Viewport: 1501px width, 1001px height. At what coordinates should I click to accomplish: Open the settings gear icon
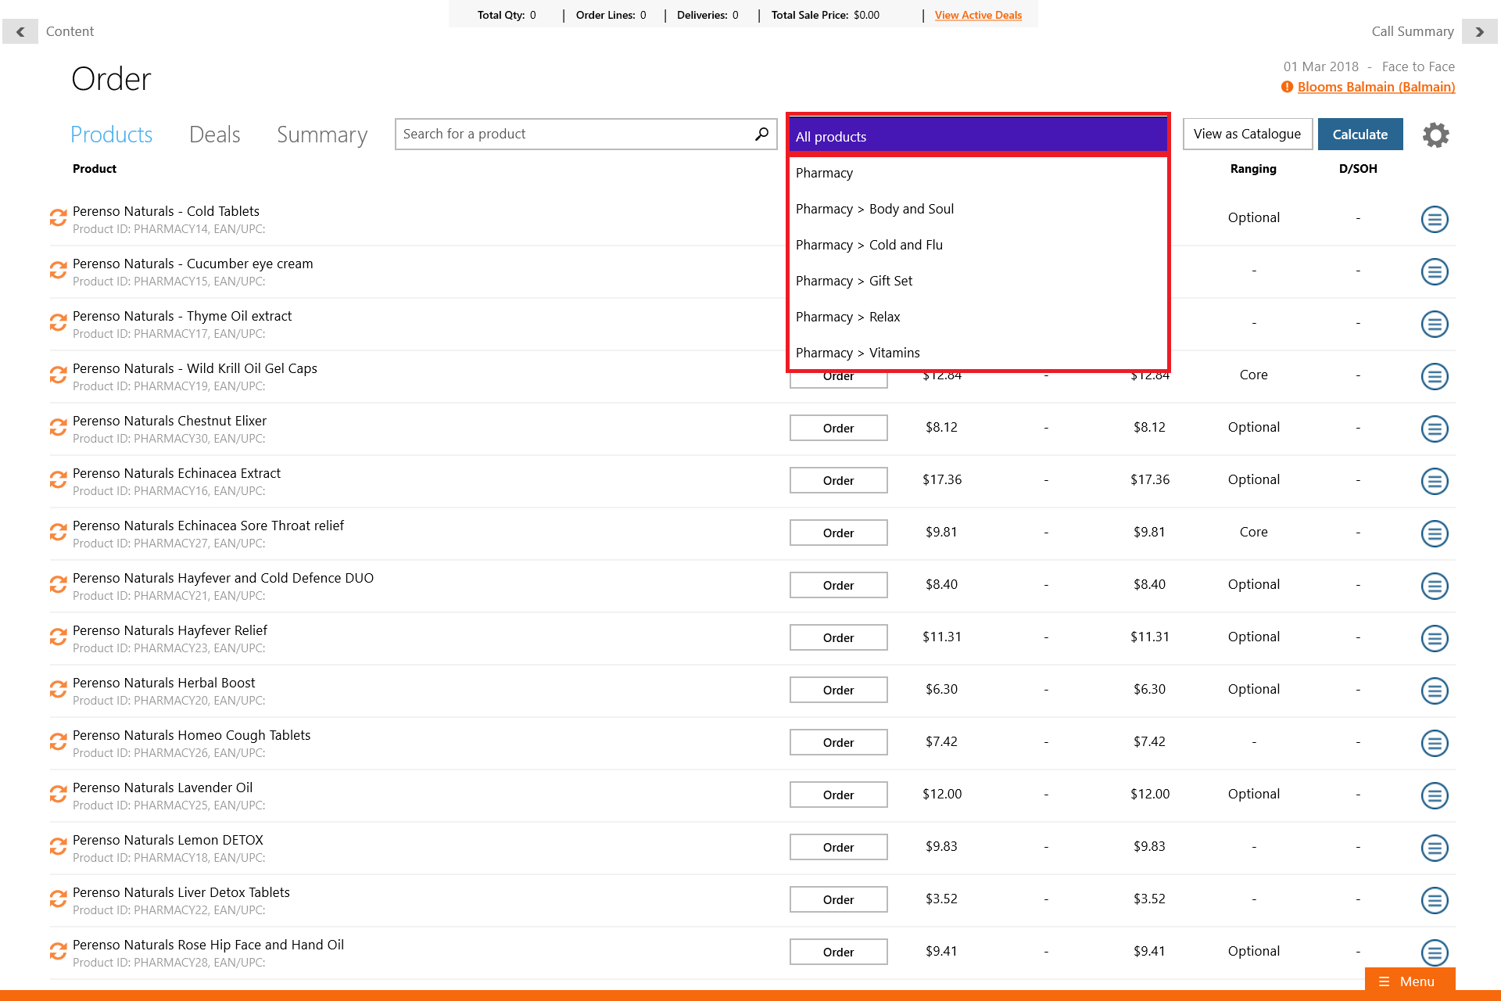click(1435, 135)
